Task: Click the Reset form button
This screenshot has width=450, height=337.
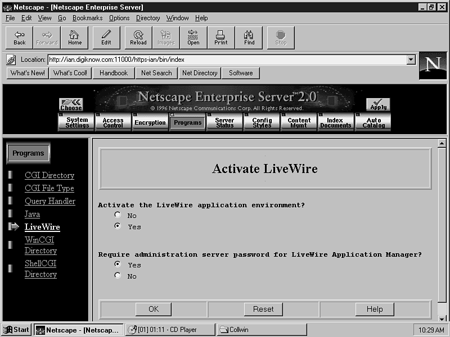Action: [x=263, y=309]
